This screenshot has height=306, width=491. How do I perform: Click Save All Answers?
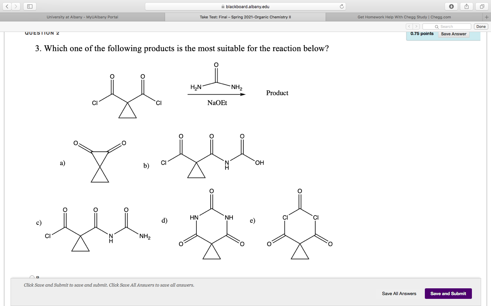[x=399, y=294]
